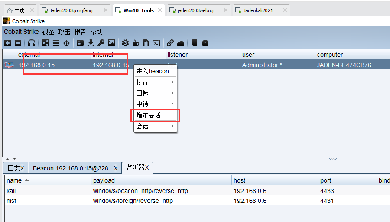Click the headphones listeners icon

click(x=32, y=43)
